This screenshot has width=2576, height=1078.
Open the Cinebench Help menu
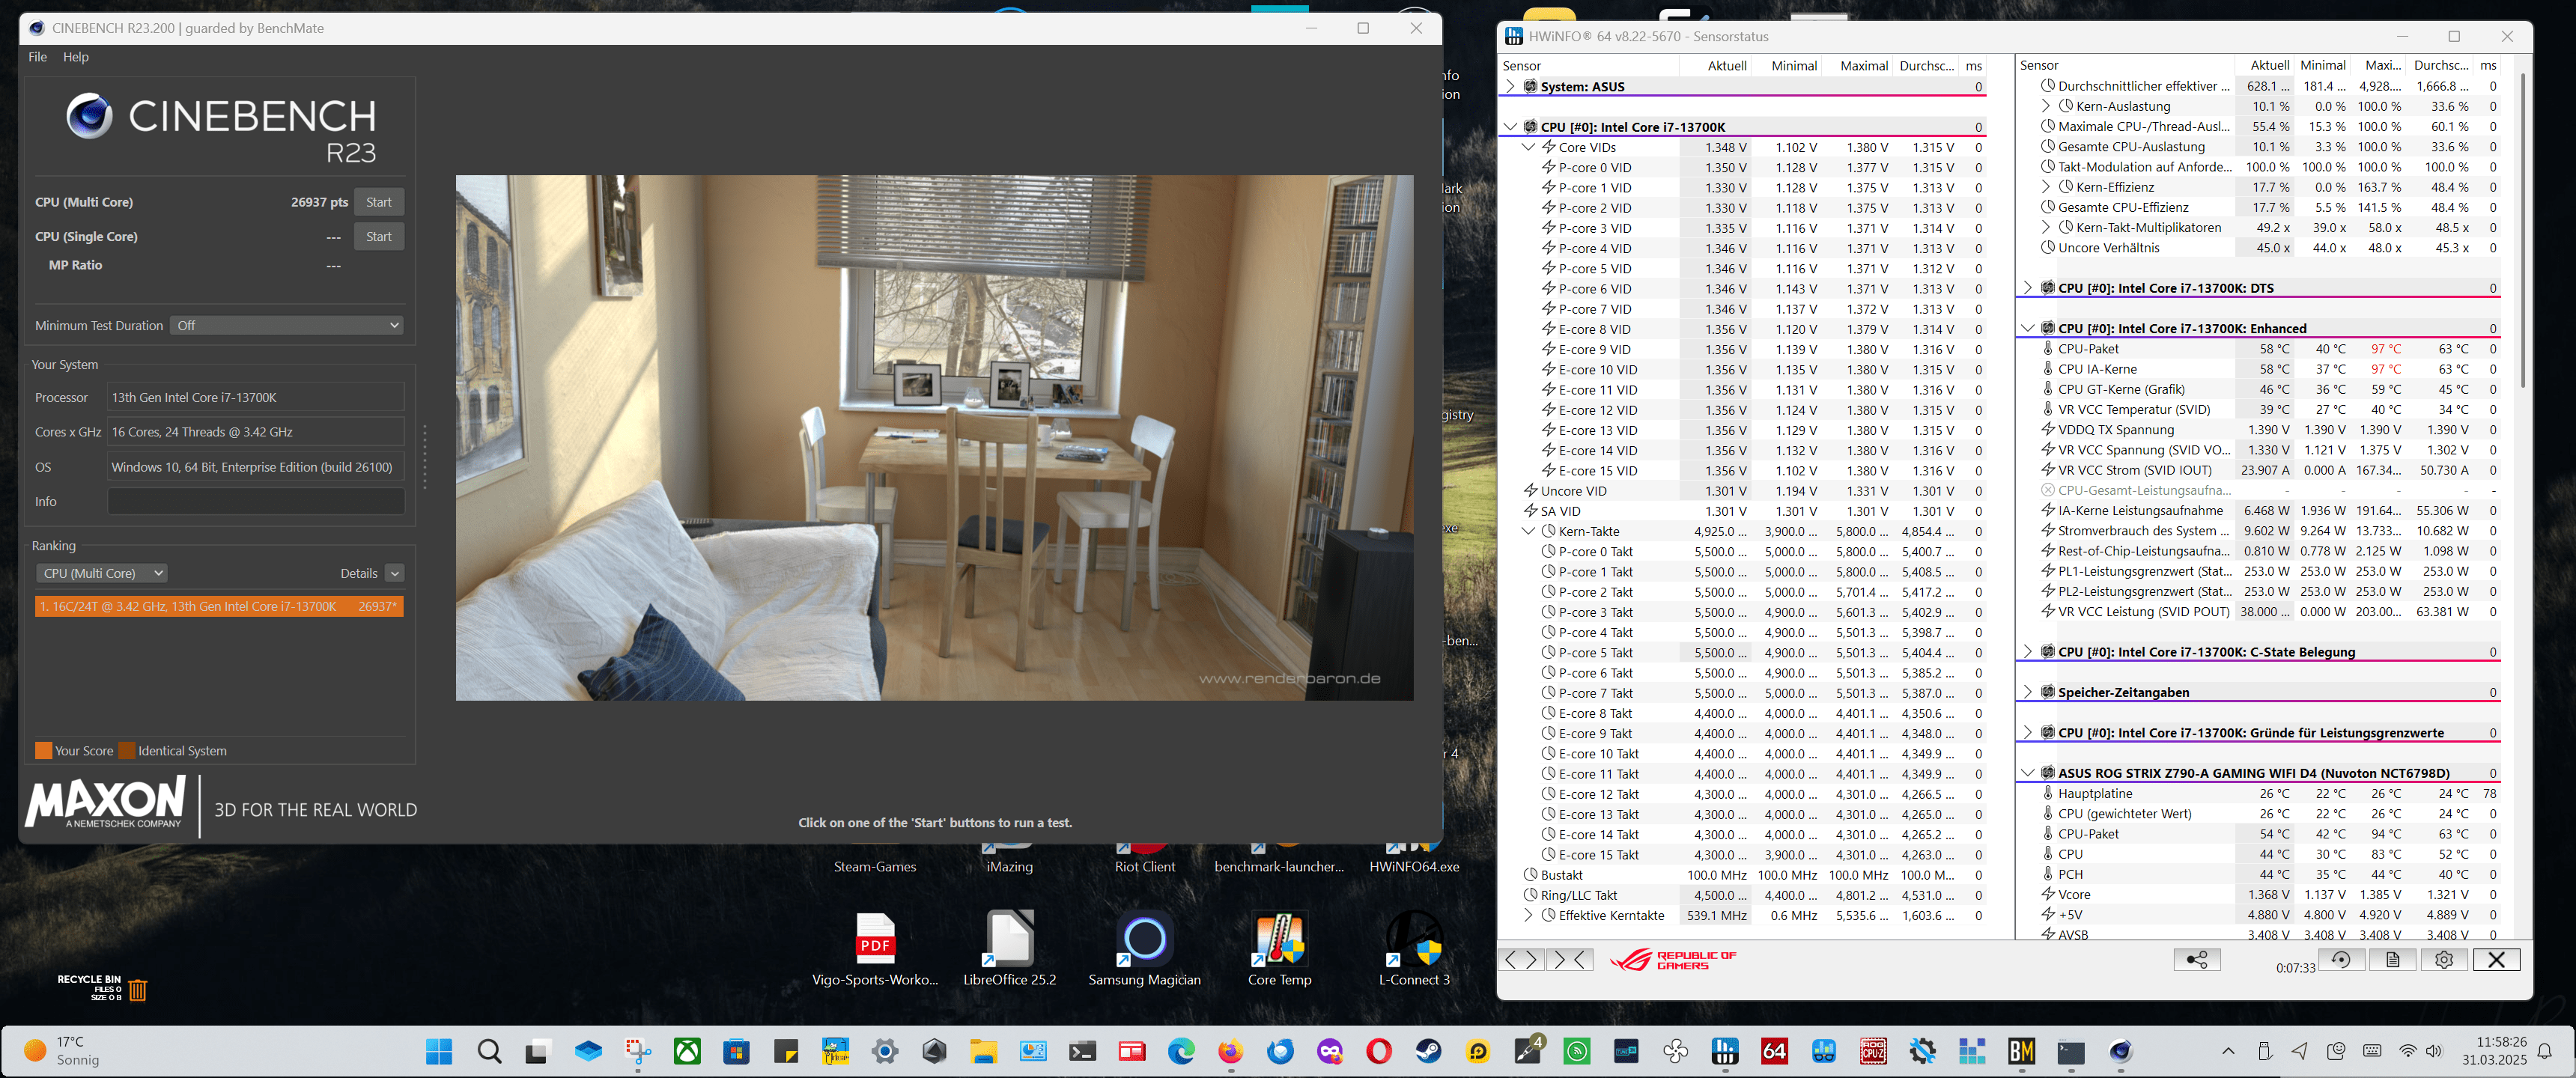click(x=76, y=57)
